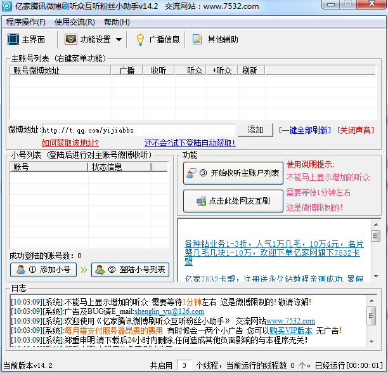This screenshot has width=388, height=373.
Task: Open 还不会?试下登陆自动获取! link
Action: (x=190, y=143)
